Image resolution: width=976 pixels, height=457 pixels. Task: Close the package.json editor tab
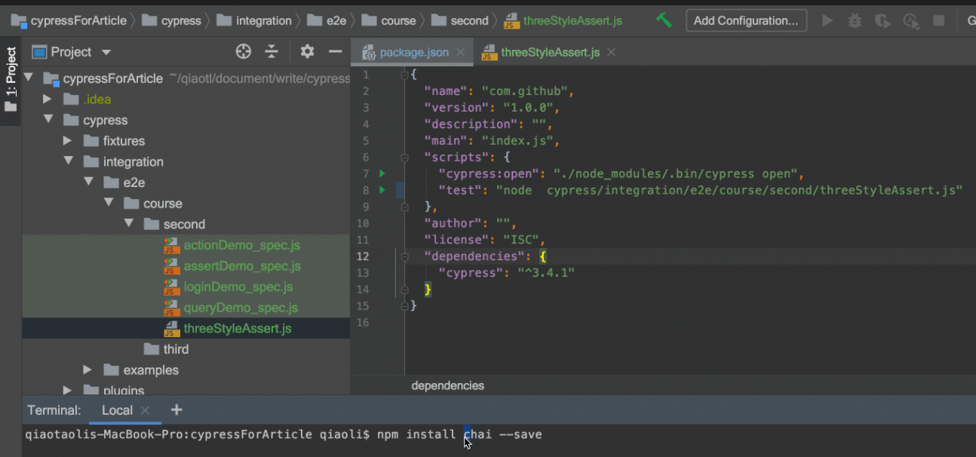pyautogui.click(x=459, y=52)
